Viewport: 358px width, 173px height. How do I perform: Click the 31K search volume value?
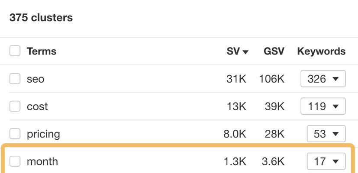(236, 79)
